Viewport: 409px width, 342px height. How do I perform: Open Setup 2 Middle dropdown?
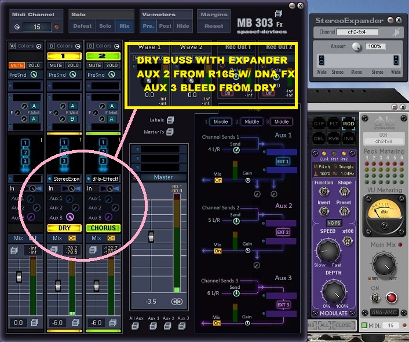251,122
